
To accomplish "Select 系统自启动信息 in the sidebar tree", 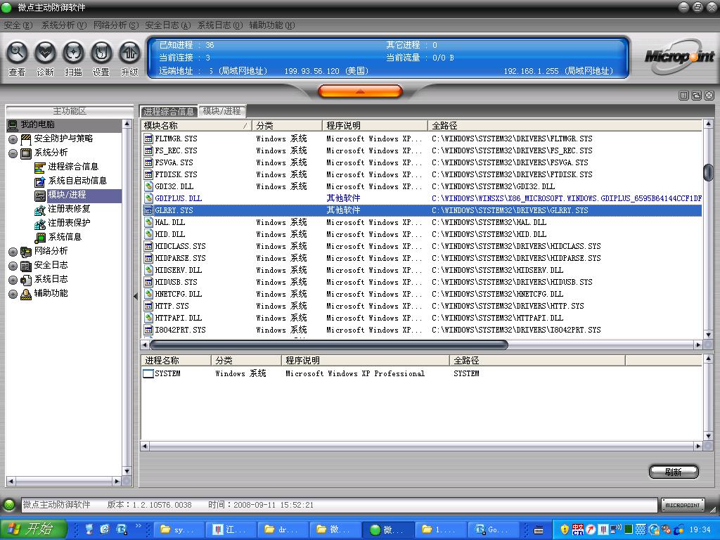I will click(x=77, y=181).
